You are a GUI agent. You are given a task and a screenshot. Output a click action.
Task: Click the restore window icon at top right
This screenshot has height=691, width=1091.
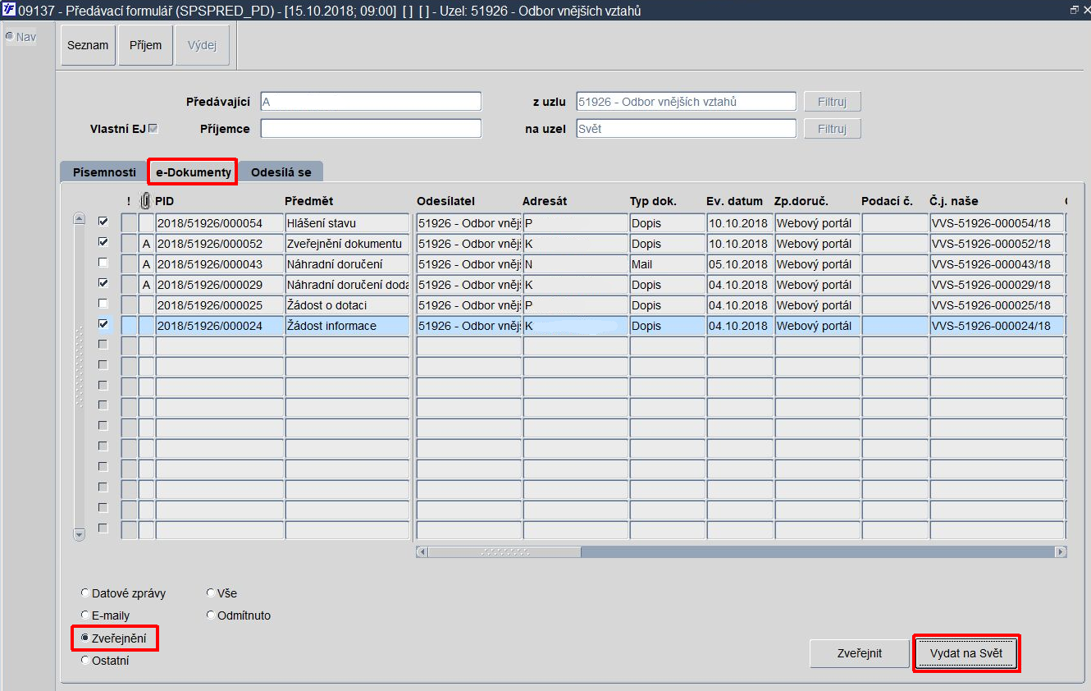coord(1074,10)
